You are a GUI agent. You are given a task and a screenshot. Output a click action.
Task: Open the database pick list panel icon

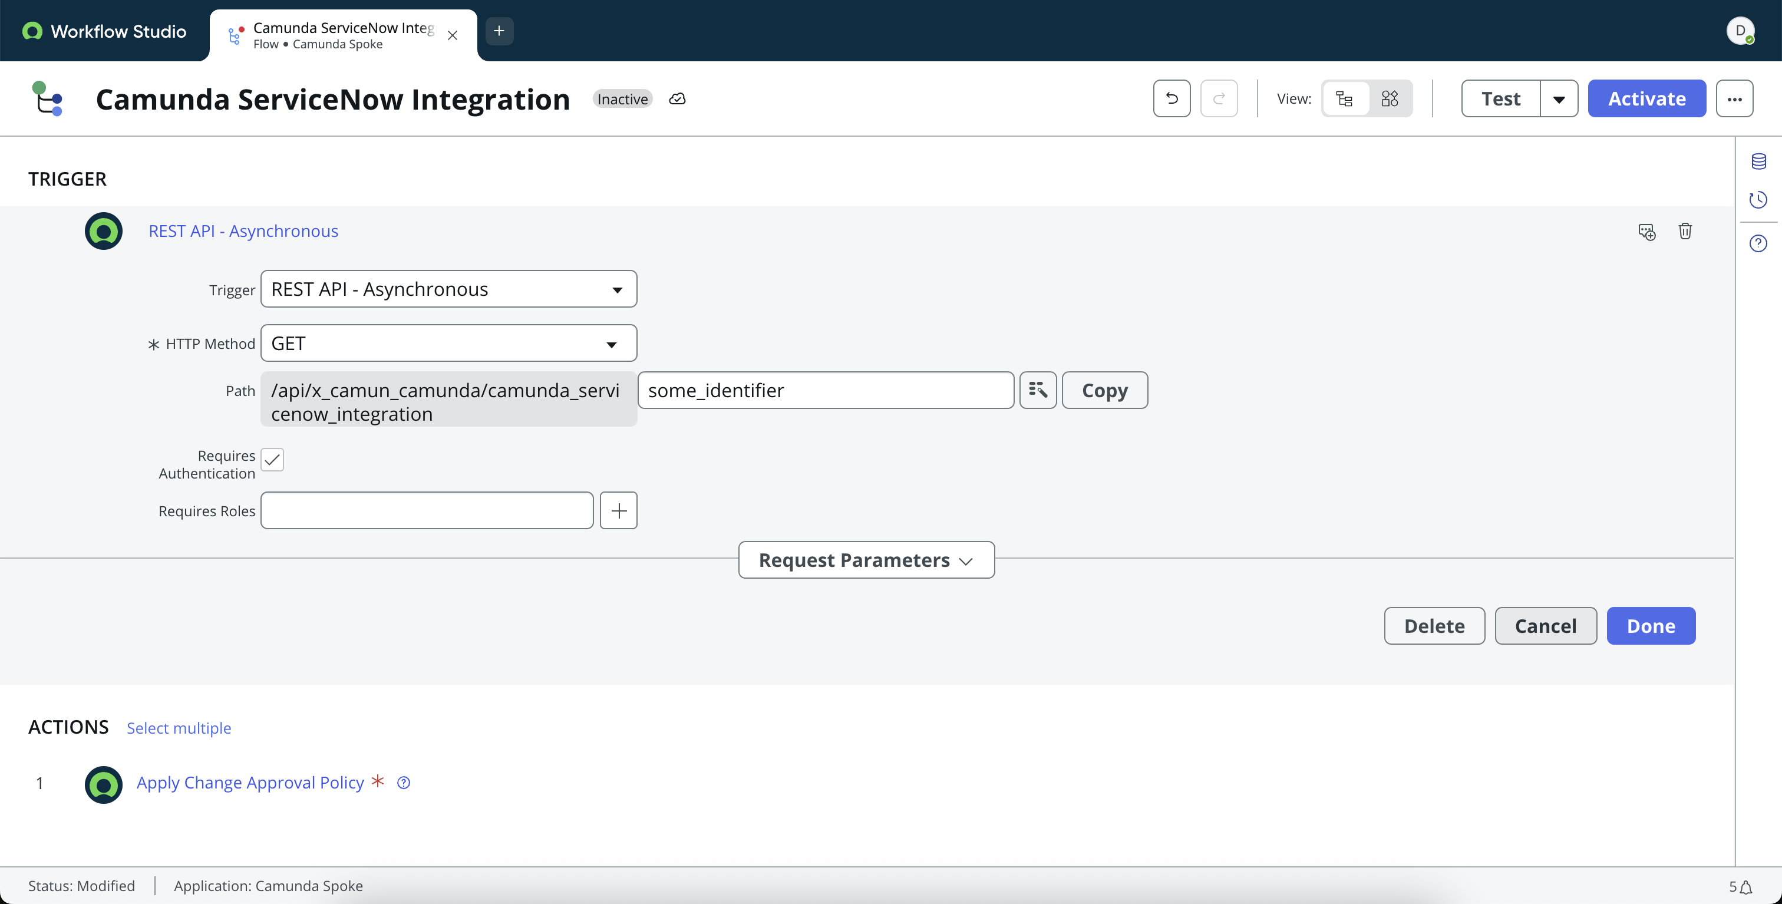click(1758, 161)
